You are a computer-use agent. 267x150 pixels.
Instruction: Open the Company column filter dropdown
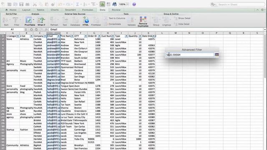click(x=45, y=36)
